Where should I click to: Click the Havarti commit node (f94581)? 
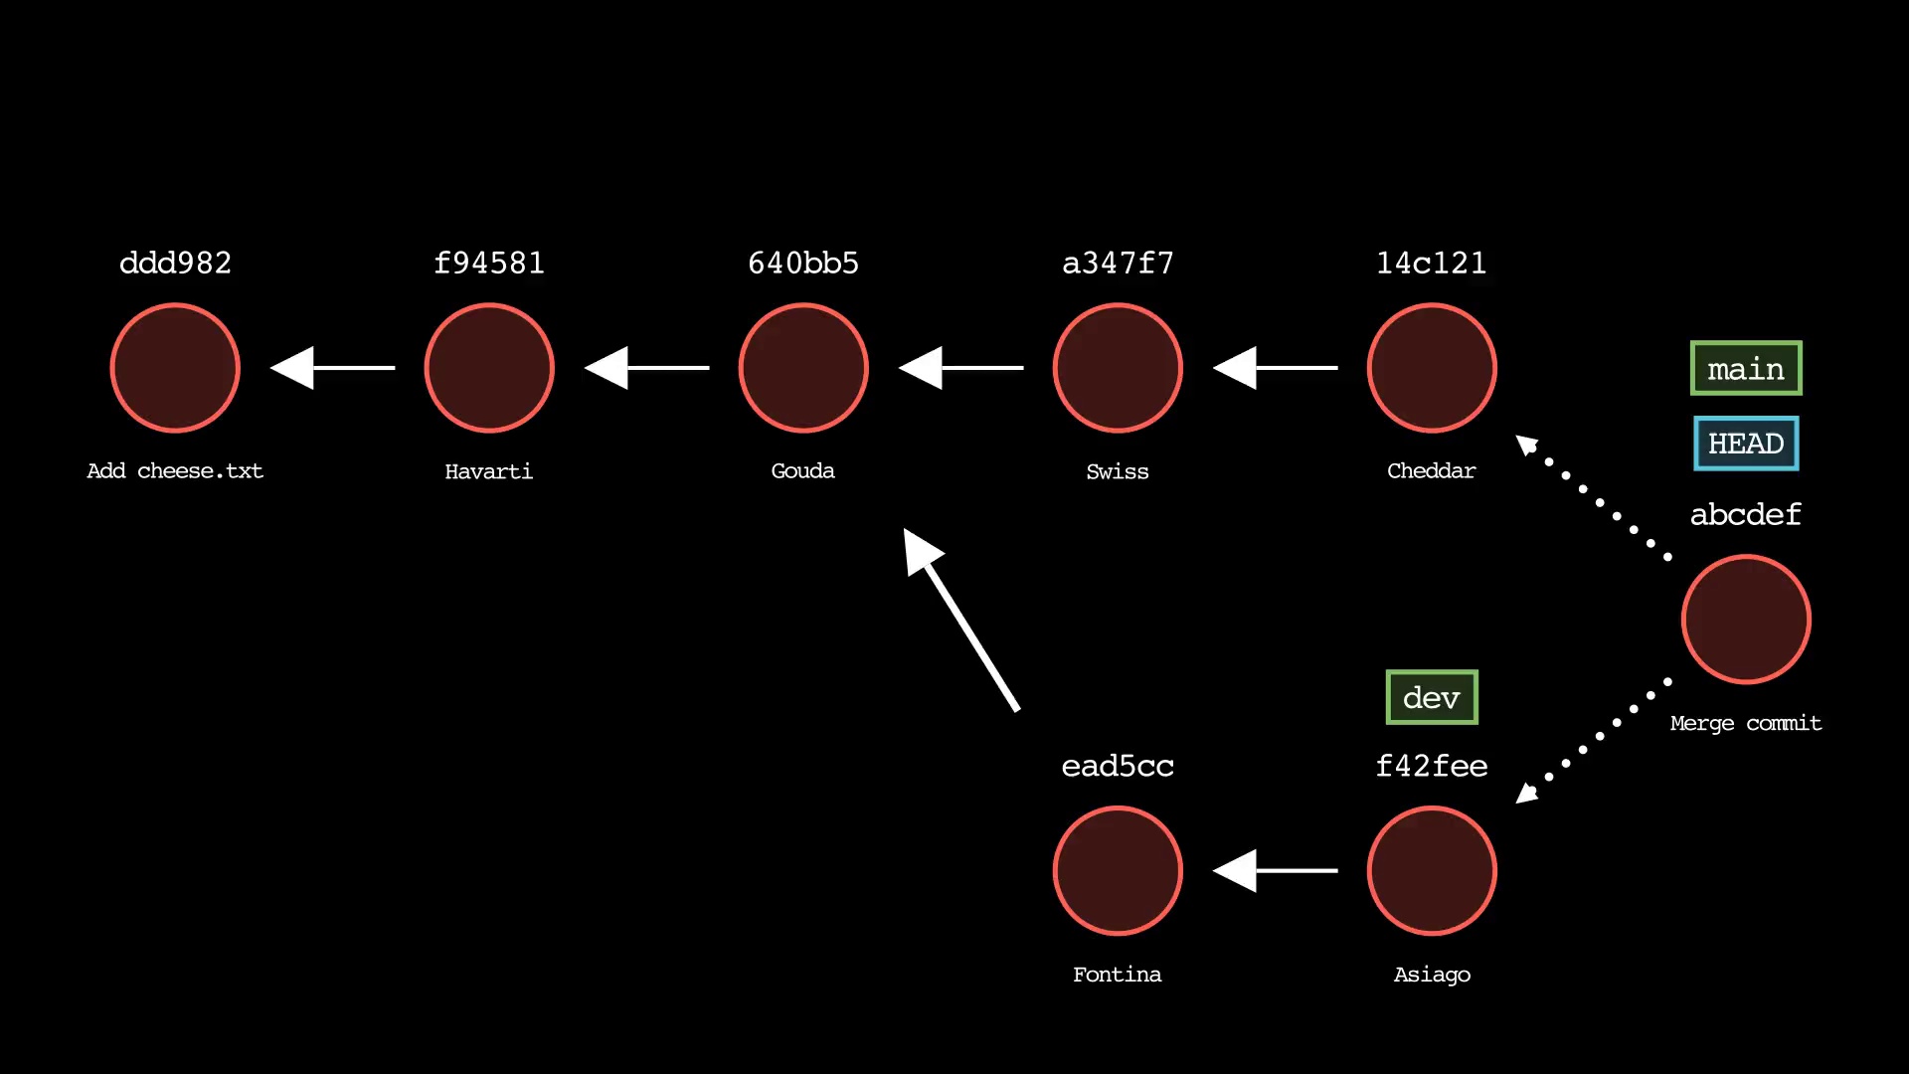pyautogui.click(x=489, y=367)
